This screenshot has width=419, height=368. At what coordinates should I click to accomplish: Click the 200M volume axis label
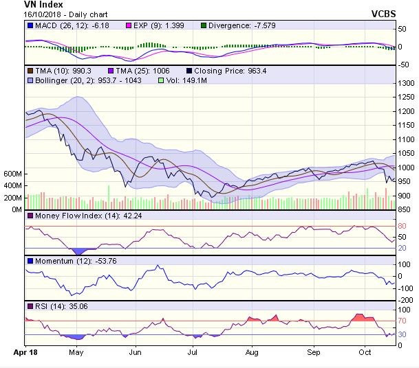point(12,198)
